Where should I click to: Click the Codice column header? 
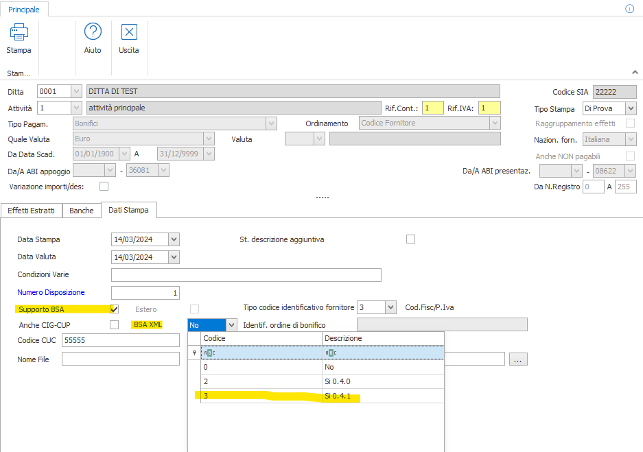(261, 338)
